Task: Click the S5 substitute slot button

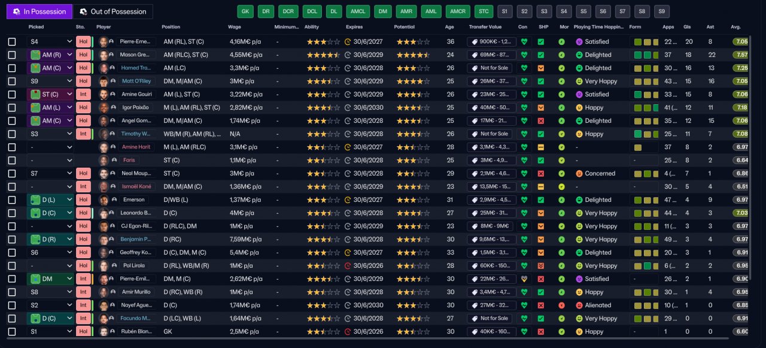Action: pyautogui.click(x=583, y=11)
